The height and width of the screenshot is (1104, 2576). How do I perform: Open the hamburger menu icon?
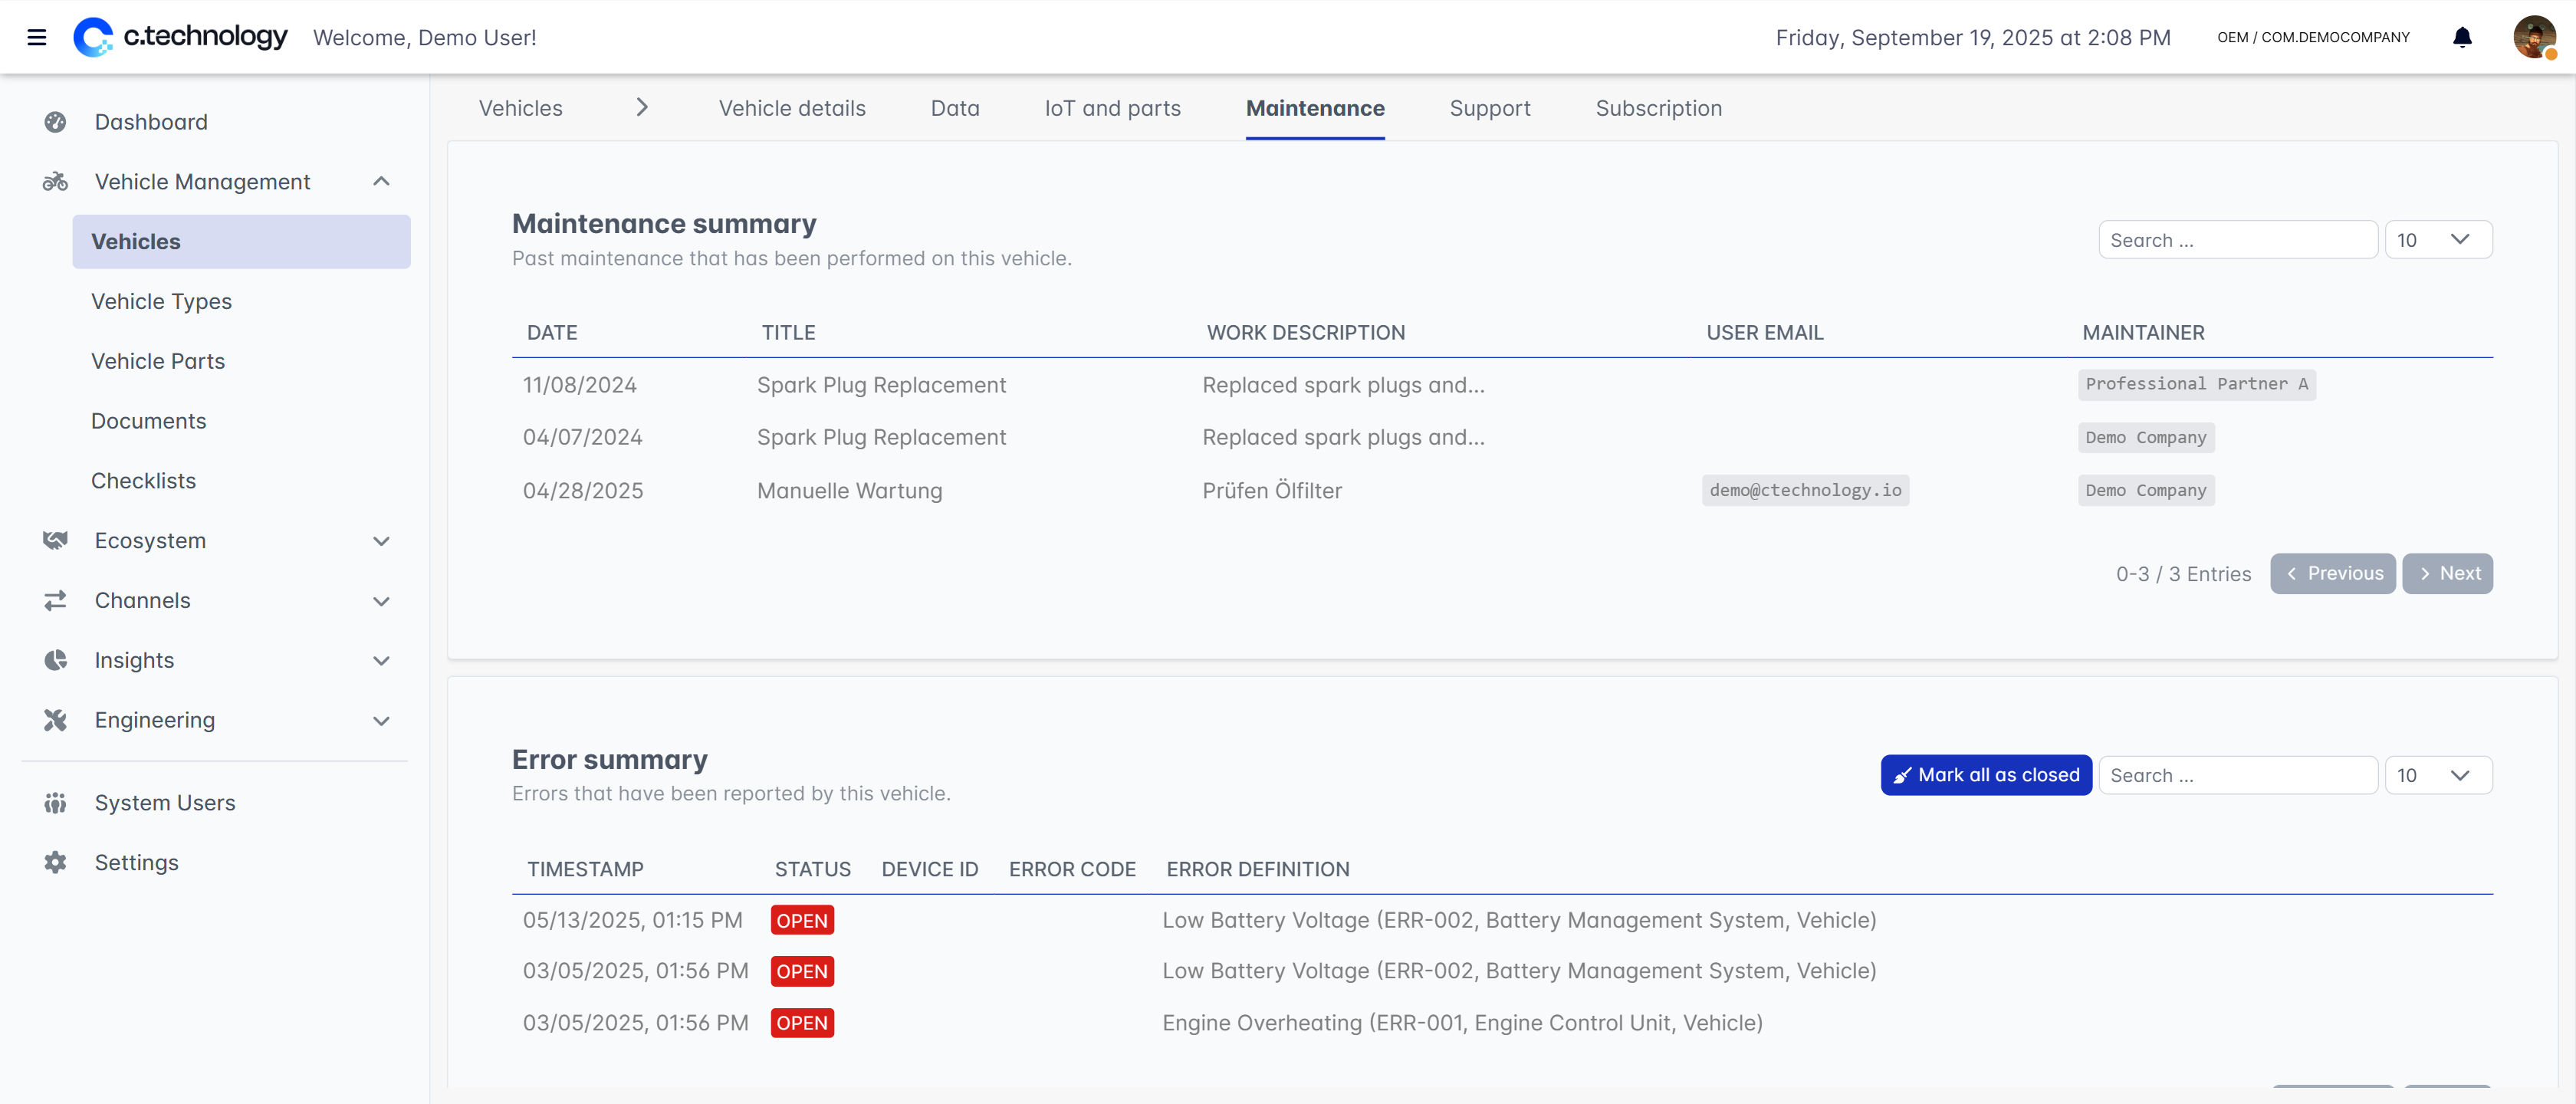pyautogui.click(x=37, y=37)
